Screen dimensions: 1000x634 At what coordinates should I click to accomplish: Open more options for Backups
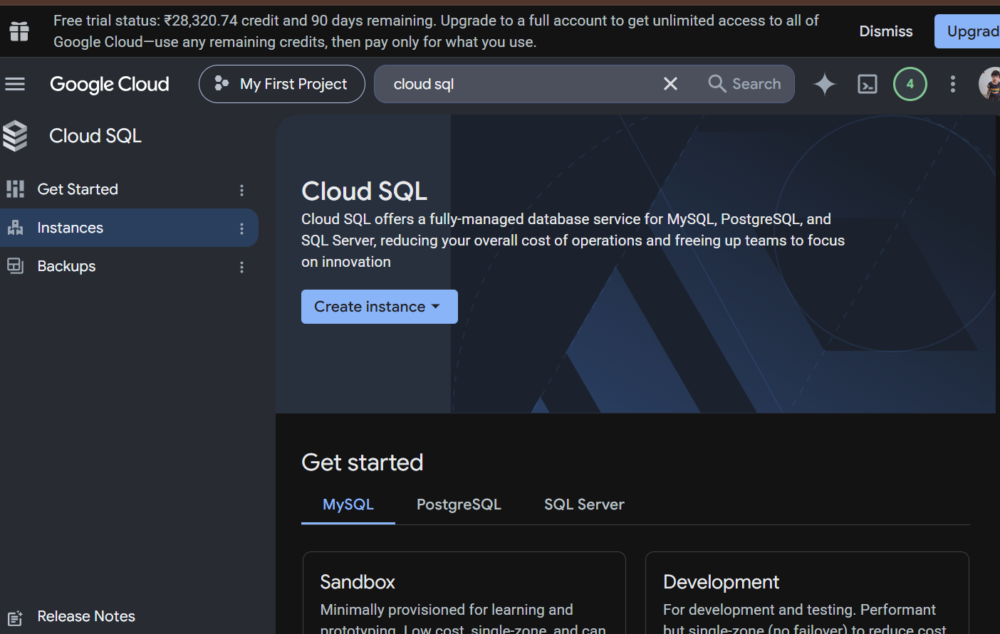point(242,267)
